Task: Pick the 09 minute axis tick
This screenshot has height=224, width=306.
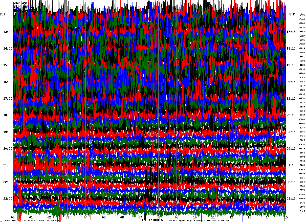Action: [x=177, y=217]
